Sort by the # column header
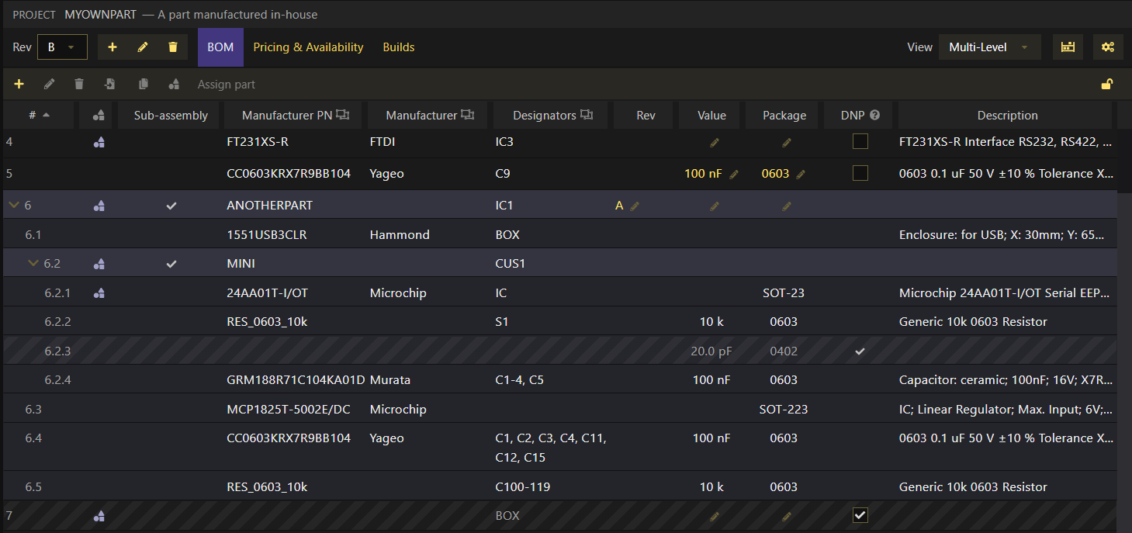Viewport: 1132px width, 533px height. click(x=40, y=116)
